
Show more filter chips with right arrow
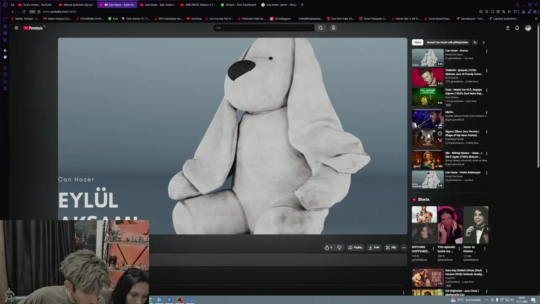pyautogui.click(x=483, y=42)
